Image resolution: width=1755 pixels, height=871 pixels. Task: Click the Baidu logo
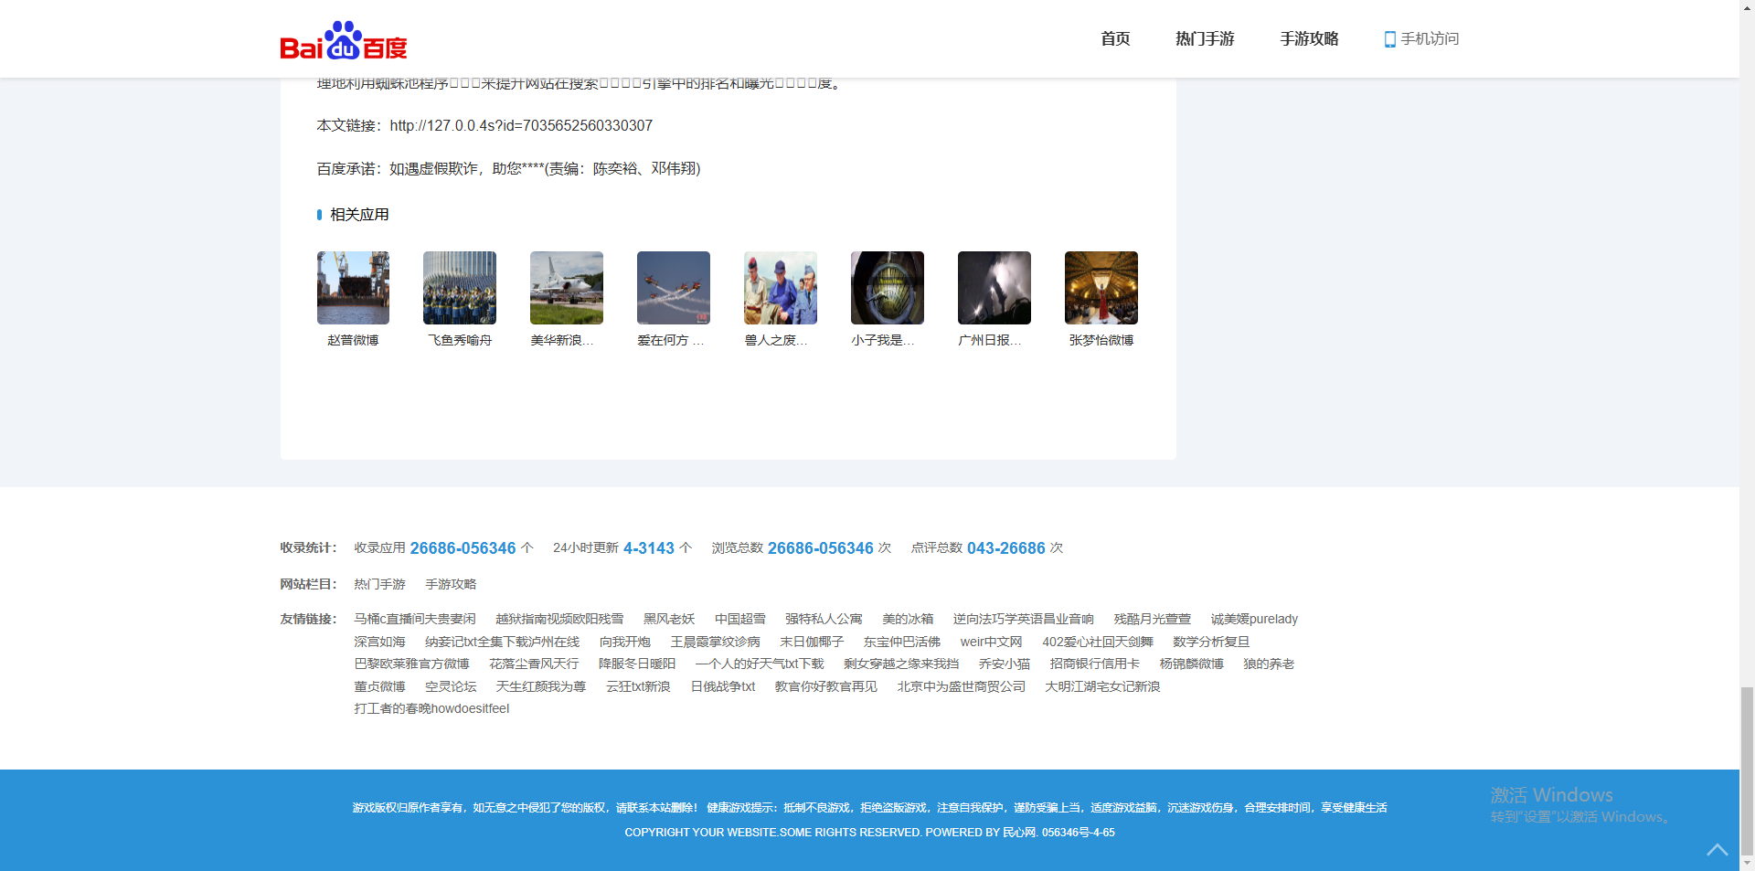(x=343, y=41)
